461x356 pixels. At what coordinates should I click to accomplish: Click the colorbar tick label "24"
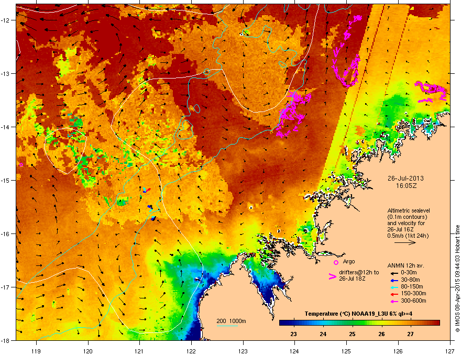pyautogui.click(x=323, y=334)
